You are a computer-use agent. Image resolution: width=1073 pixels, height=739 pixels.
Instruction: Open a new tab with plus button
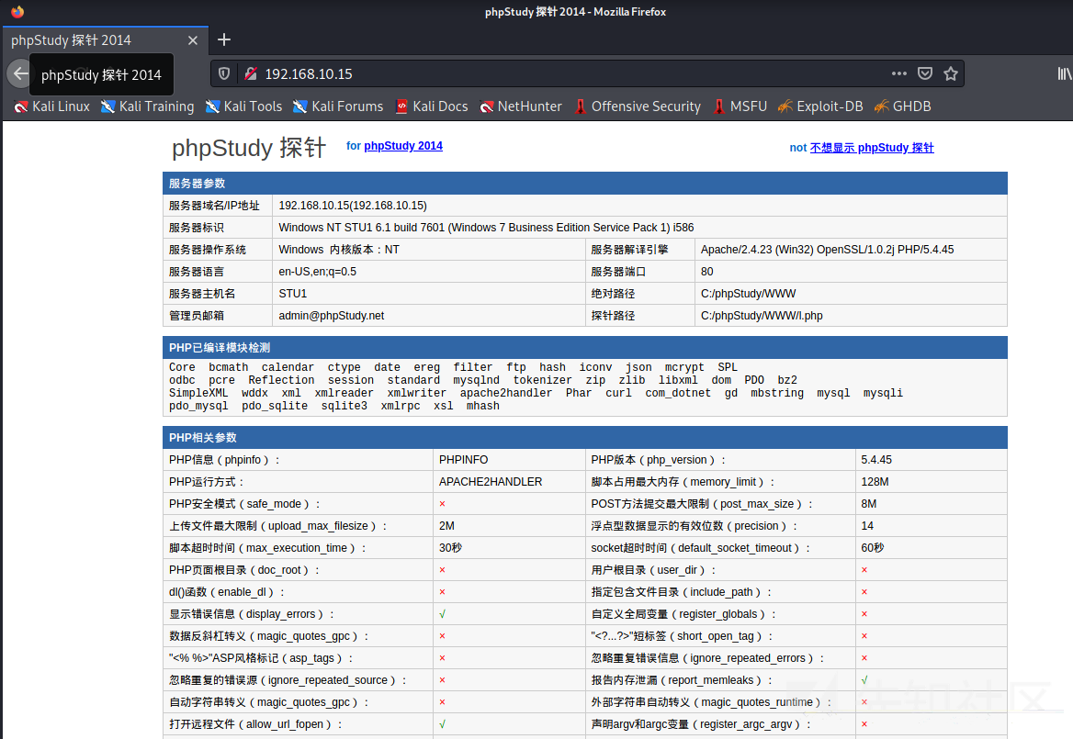(x=224, y=39)
